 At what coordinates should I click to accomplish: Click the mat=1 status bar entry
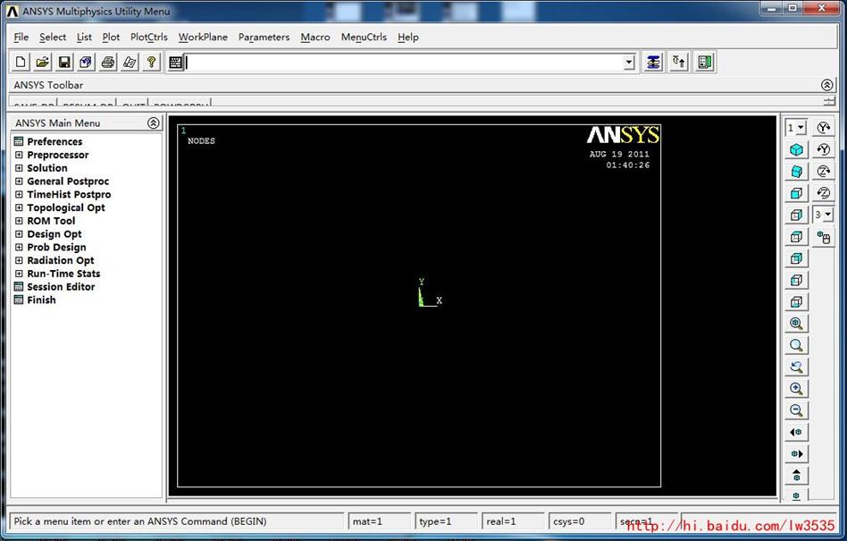click(380, 521)
